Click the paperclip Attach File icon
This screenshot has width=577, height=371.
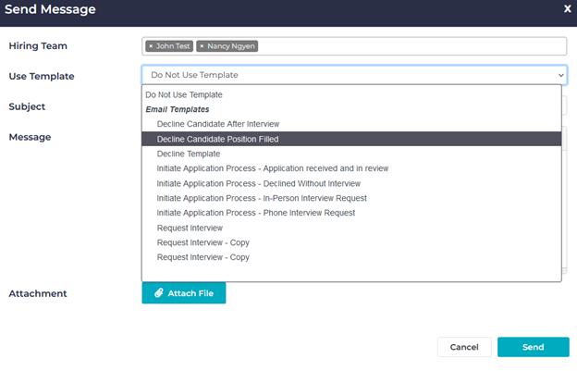click(159, 293)
